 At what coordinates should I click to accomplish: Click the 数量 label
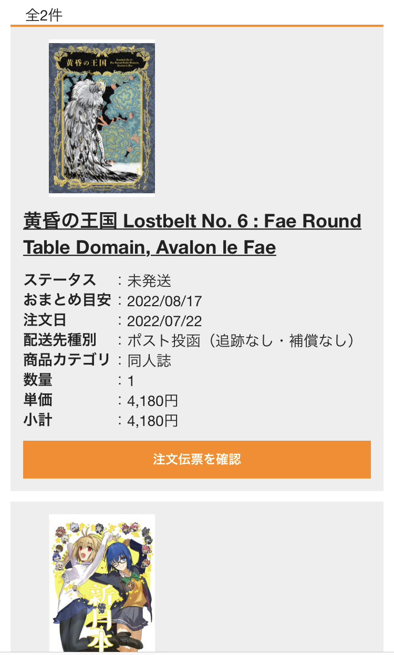(37, 380)
